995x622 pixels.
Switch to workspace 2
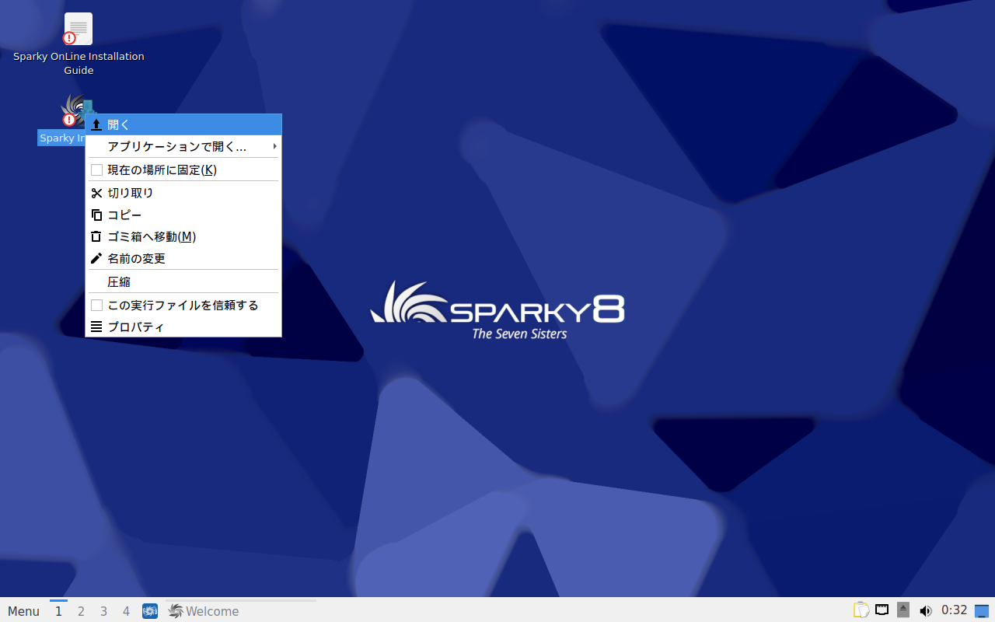[x=81, y=611]
